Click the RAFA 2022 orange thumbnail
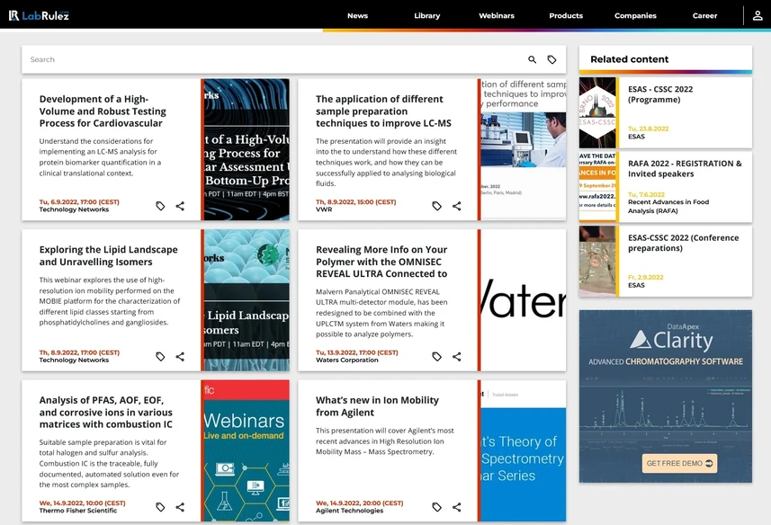The image size is (771, 525). tap(597, 187)
